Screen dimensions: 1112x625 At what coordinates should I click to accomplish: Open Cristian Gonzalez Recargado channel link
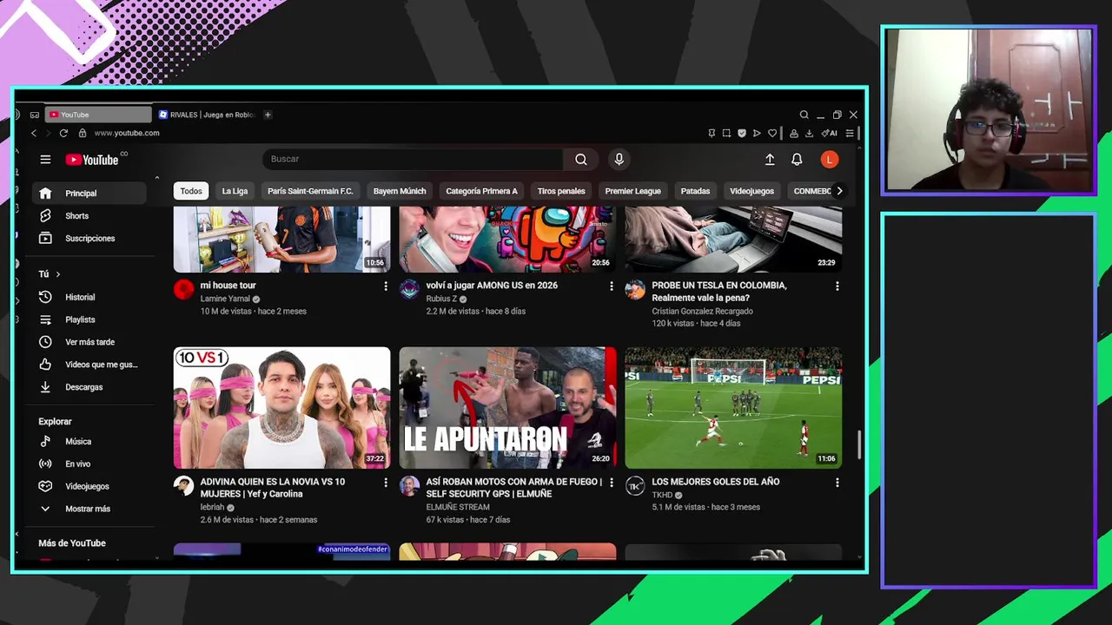702,312
